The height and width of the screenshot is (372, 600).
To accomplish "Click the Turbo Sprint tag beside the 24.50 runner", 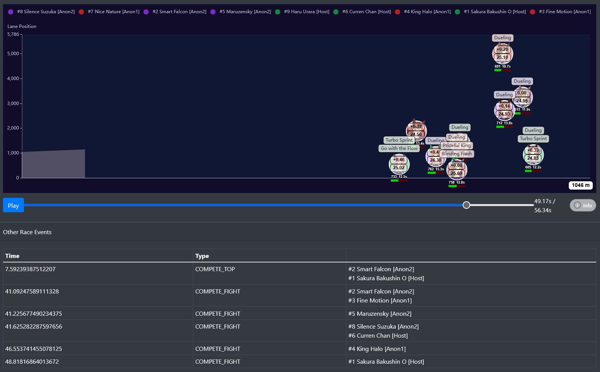I will pos(399,140).
